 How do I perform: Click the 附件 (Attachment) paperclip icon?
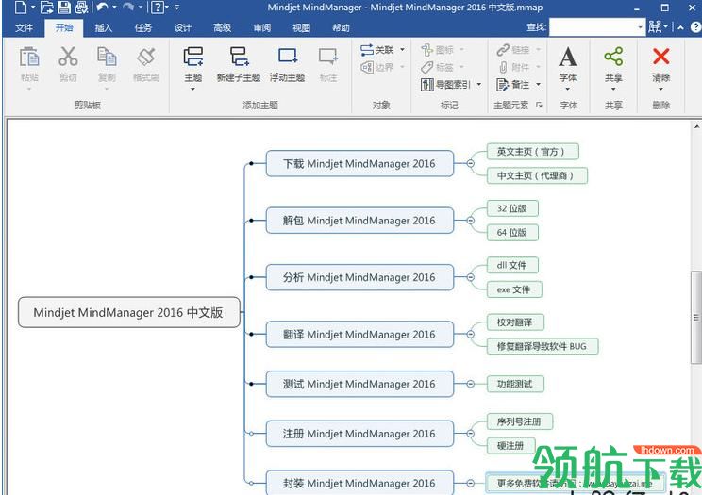pos(503,67)
